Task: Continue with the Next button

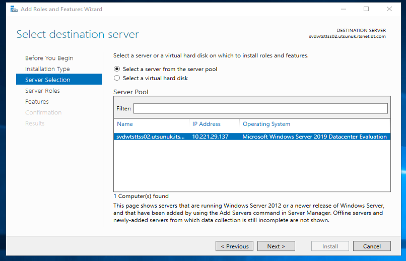Action: click(276, 246)
